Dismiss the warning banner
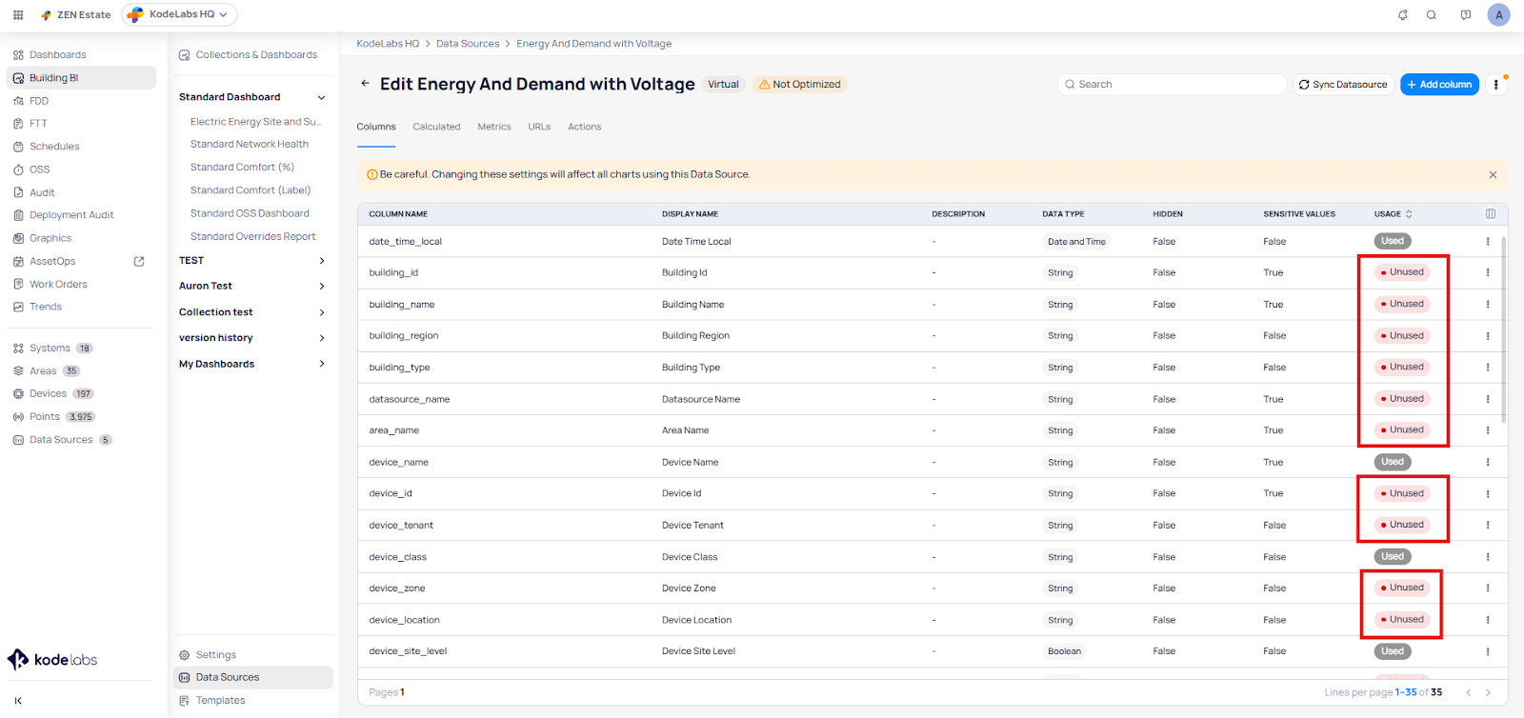This screenshot has height=718, width=1524. click(1493, 175)
